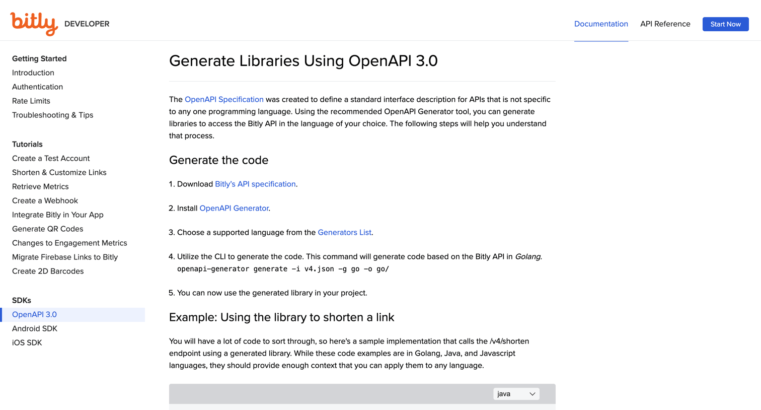
Task: Open Integrate Bitly in Your App
Action: [x=58, y=215]
